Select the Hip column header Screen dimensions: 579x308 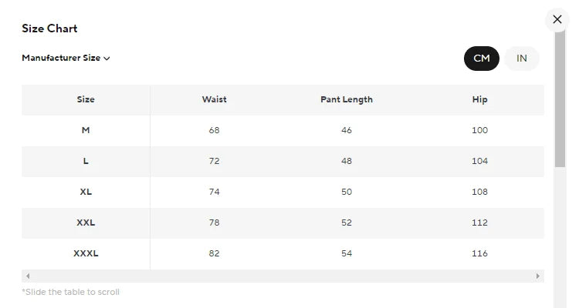(x=479, y=99)
